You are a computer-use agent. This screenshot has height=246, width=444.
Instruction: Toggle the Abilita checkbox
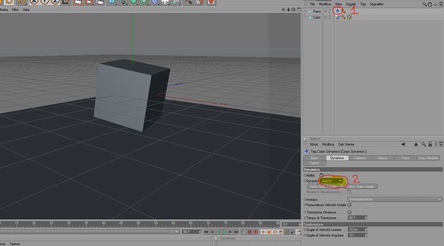click(x=322, y=175)
